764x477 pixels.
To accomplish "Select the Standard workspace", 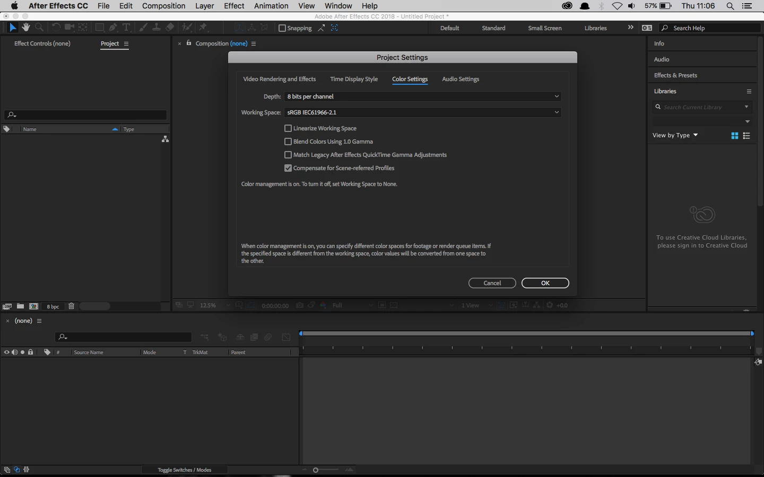I will [x=493, y=28].
